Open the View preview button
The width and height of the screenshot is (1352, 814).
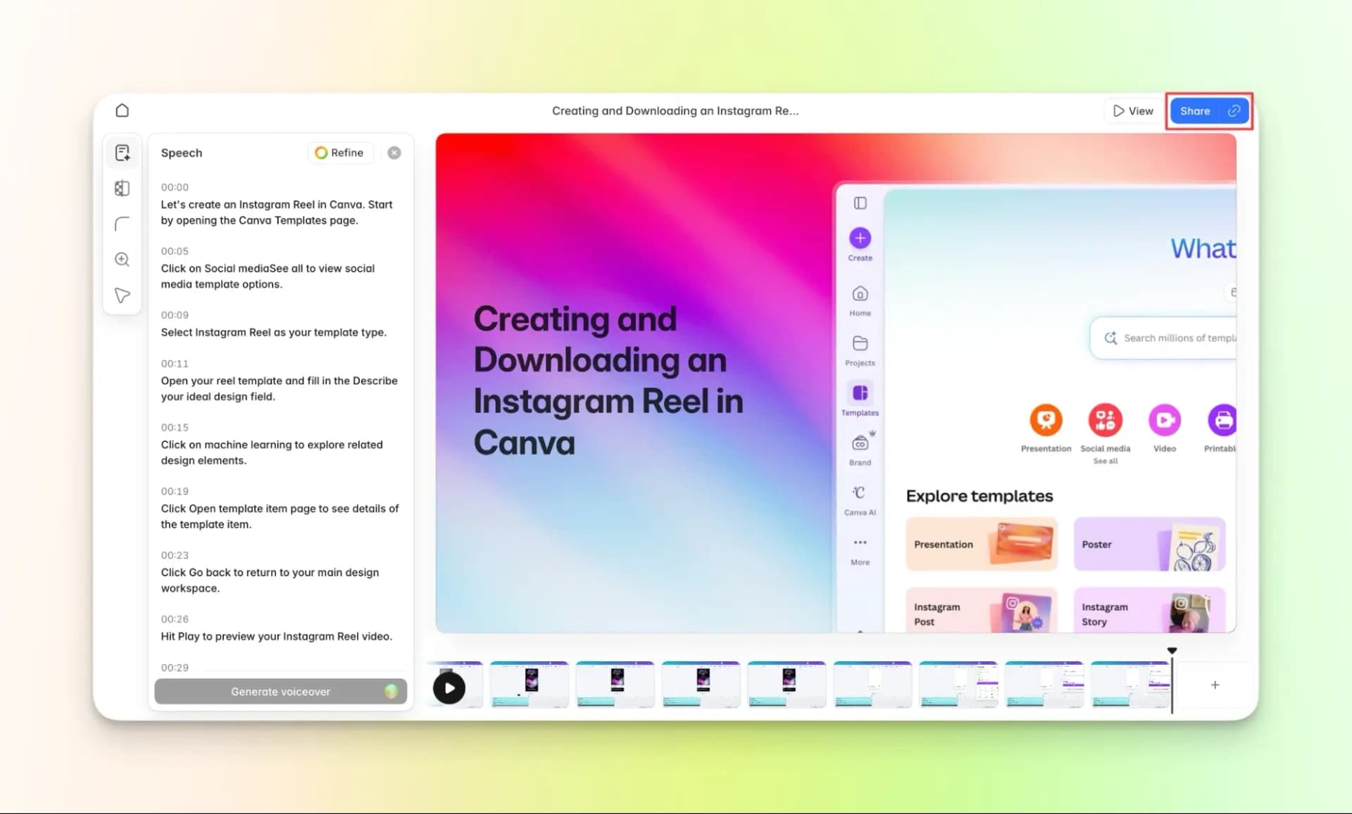coord(1132,111)
